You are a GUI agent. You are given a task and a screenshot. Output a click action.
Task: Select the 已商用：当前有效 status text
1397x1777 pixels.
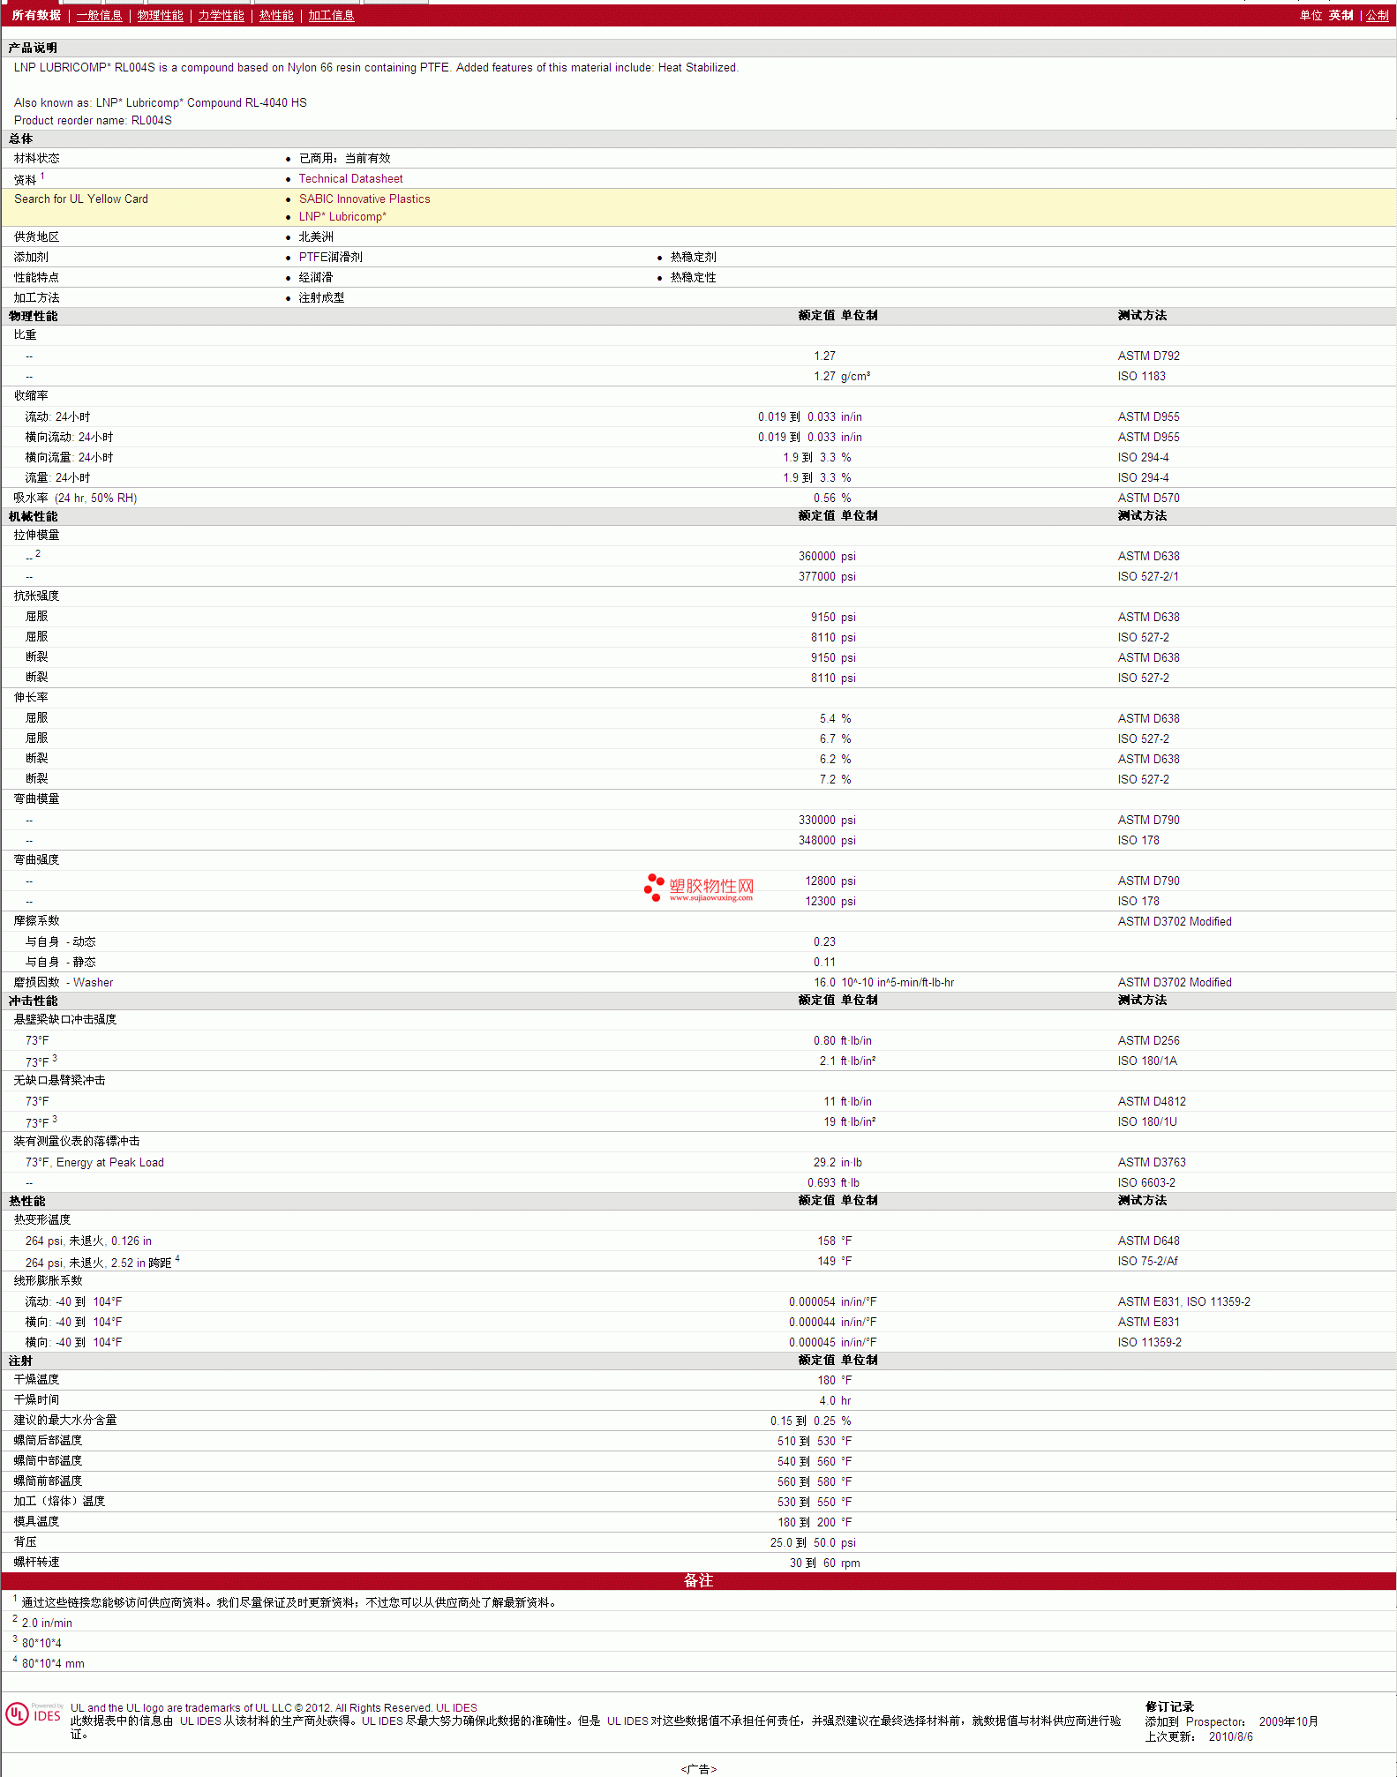[x=344, y=158]
